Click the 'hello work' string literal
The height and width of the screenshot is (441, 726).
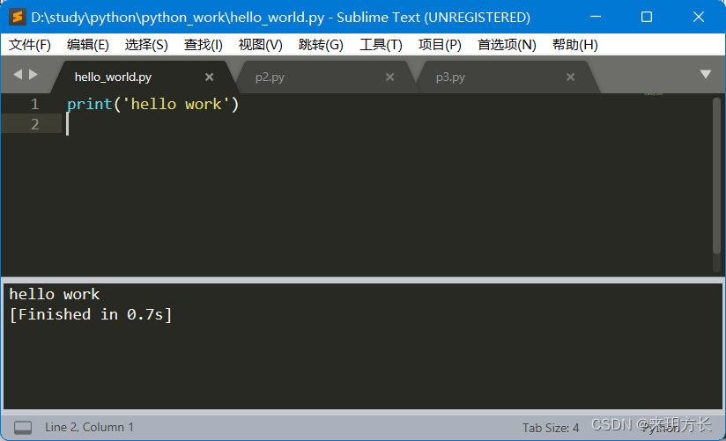[x=176, y=104]
